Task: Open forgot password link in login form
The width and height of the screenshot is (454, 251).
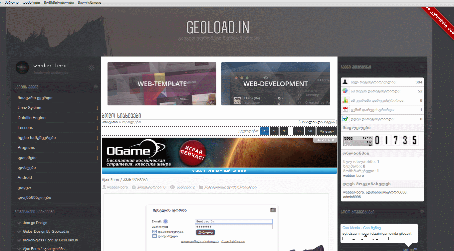Action: tap(200, 241)
